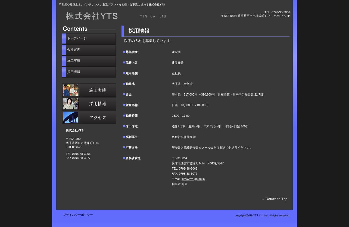Click the 株式会社YTS header logo

click(x=92, y=16)
